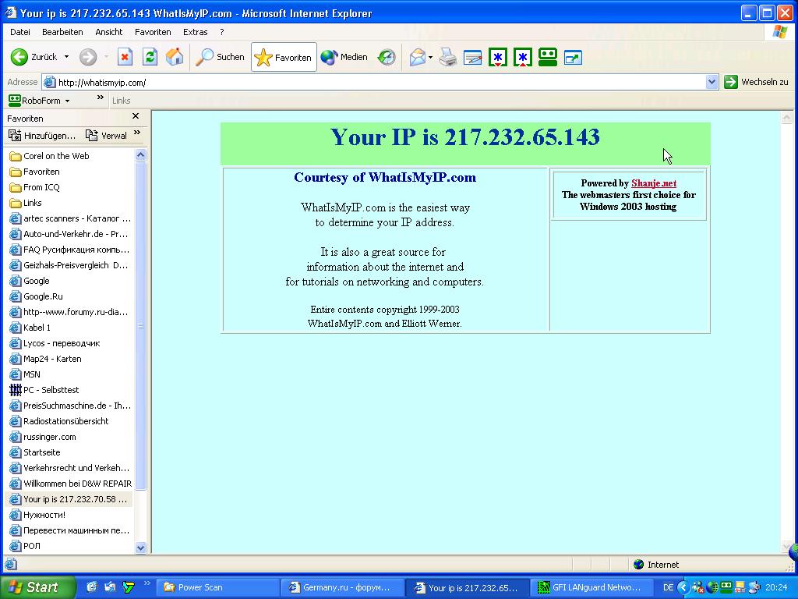The width and height of the screenshot is (798, 599).
Task: Expand the address bar dropdown
Action: [x=711, y=82]
